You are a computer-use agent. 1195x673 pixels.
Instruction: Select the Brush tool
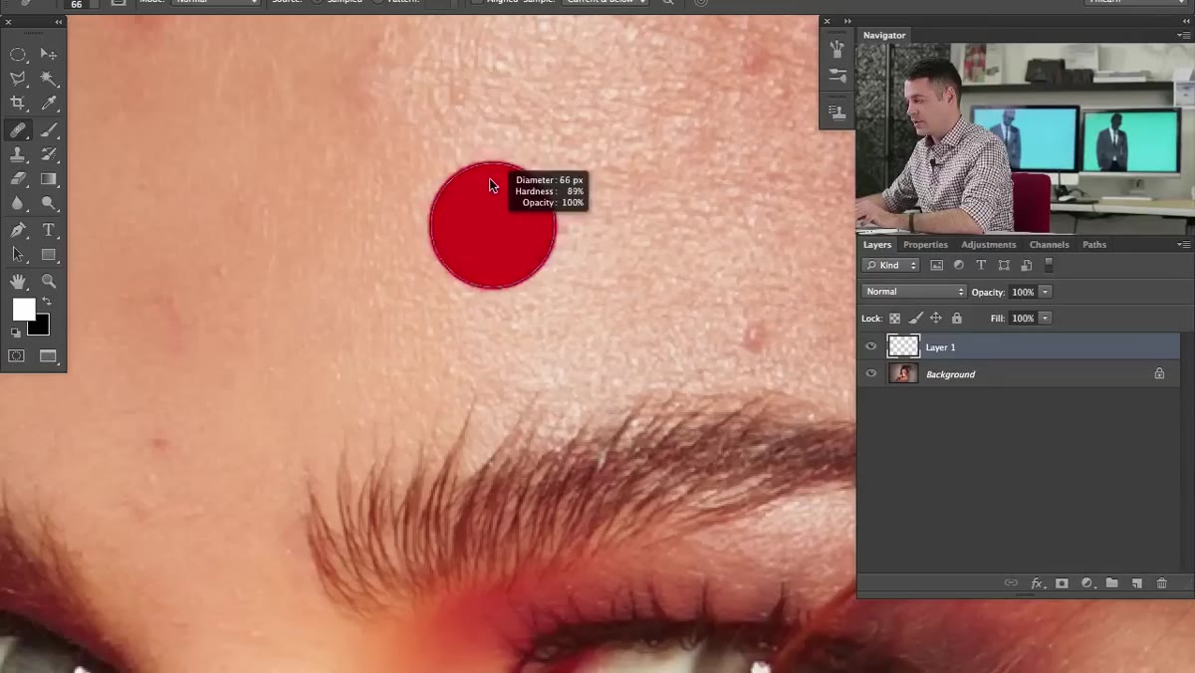48,129
